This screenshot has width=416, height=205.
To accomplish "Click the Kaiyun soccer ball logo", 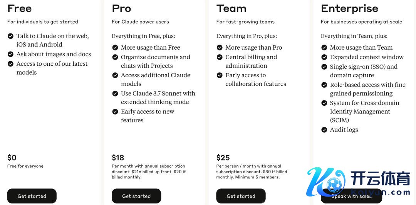I will pyautogui.click(x=333, y=184).
